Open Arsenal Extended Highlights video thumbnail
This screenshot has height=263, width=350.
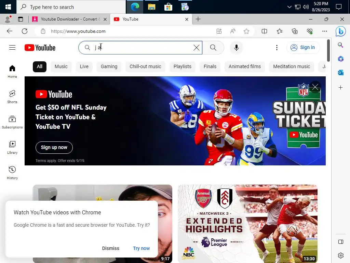click(247, 224)
